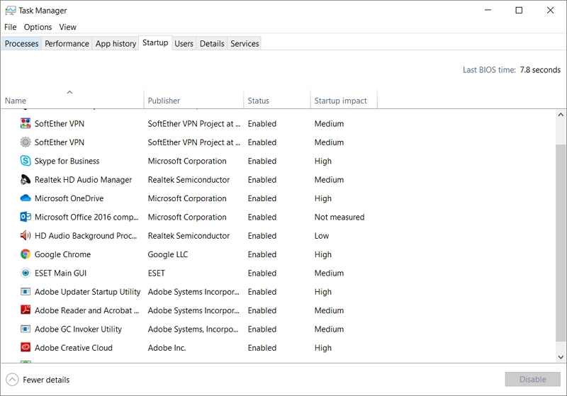Click High impact in Adobe Creative Cloud row

tap(323, 348)
